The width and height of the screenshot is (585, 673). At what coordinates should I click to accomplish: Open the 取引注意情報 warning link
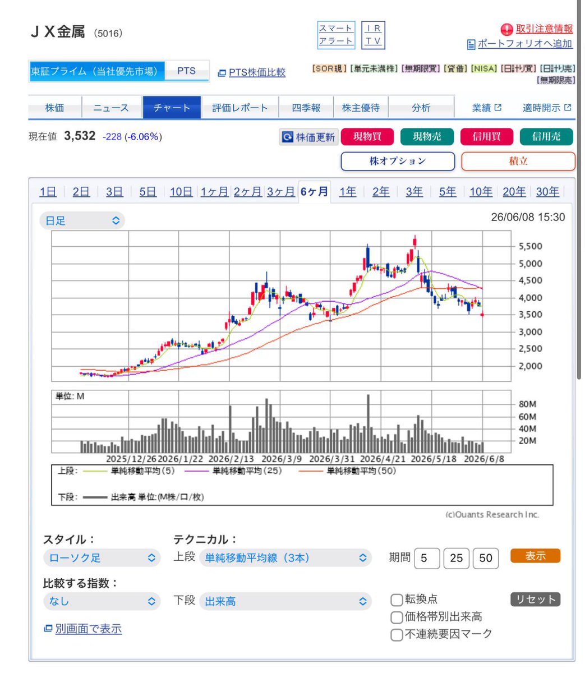pos(544,29)
